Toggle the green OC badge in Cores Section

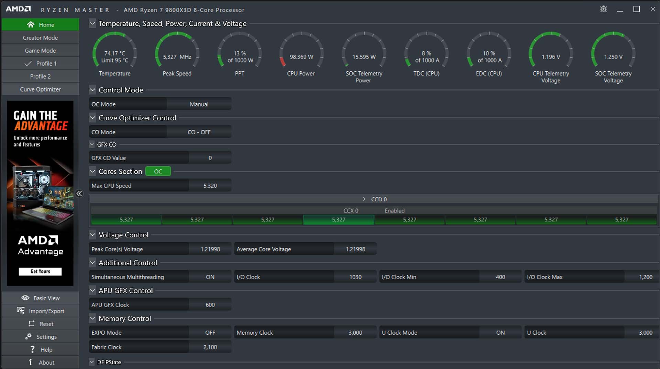click(x=158, y=171)
